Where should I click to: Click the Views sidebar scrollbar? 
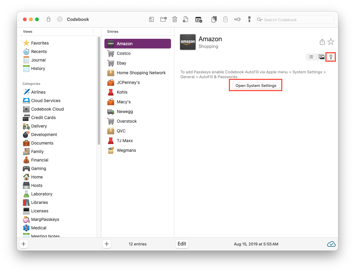tap(99, 91)
